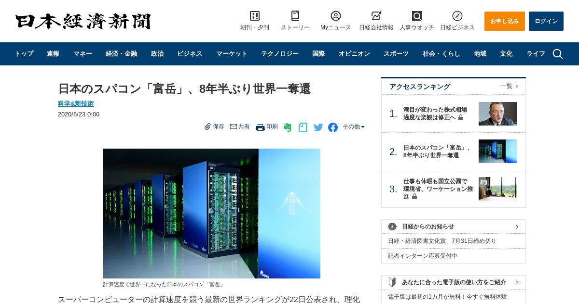
Task: Share article on Facebook icon
Action: pos(333,127)
